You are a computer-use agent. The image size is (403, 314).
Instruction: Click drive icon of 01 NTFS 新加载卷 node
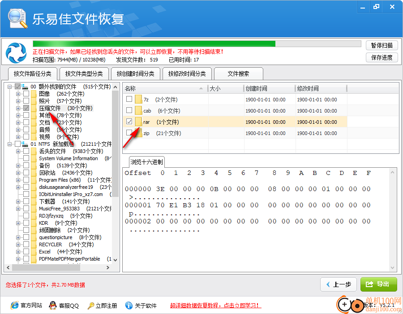[25, 144]
